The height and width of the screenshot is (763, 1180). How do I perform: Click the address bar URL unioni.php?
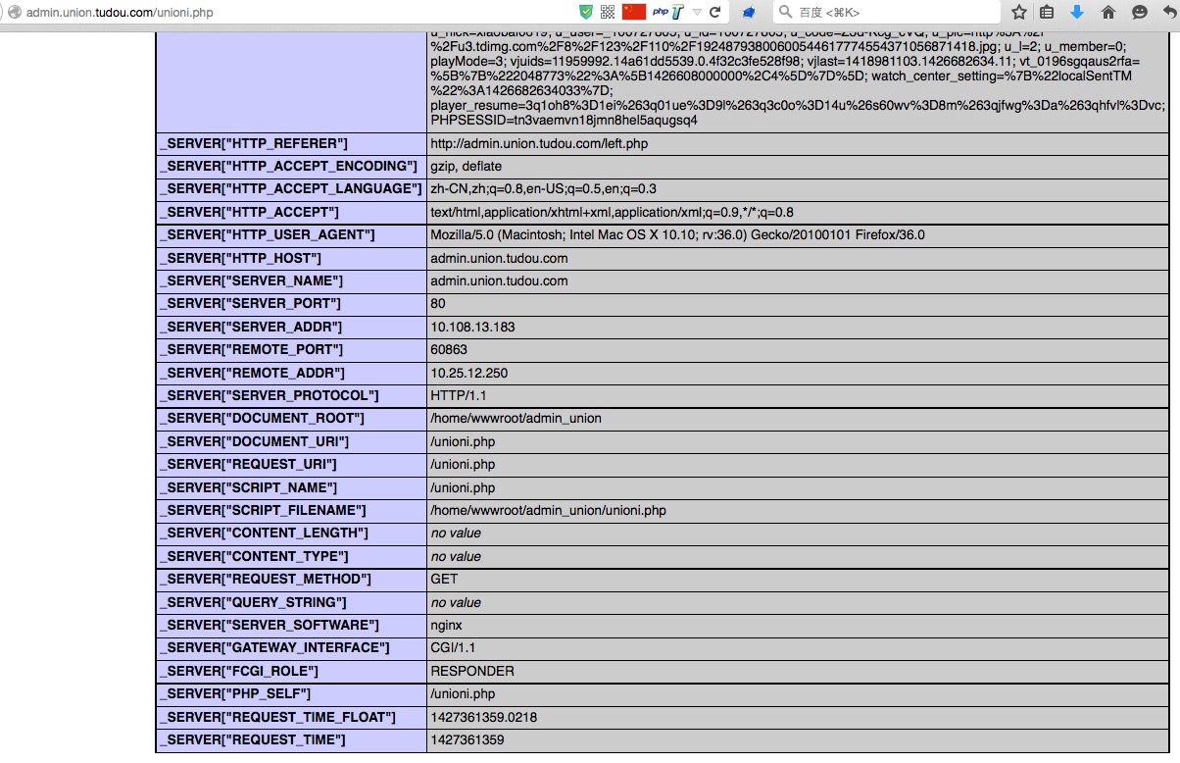tap(120, 13)
